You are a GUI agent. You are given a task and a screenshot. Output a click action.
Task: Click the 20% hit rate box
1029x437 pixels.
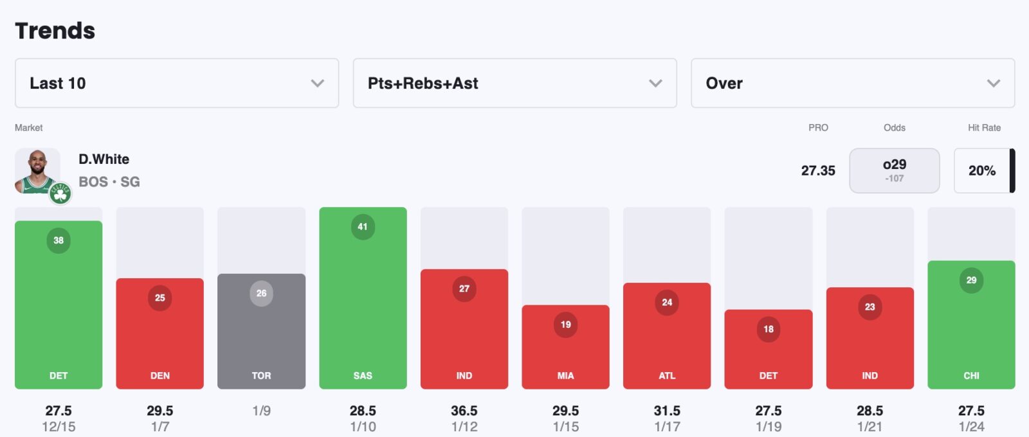click(982, 171)
